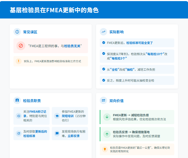This screenshot has width=188, height=158.
Task: Click the history clock icon for FMEA修订记录
Action: (19, 116)
